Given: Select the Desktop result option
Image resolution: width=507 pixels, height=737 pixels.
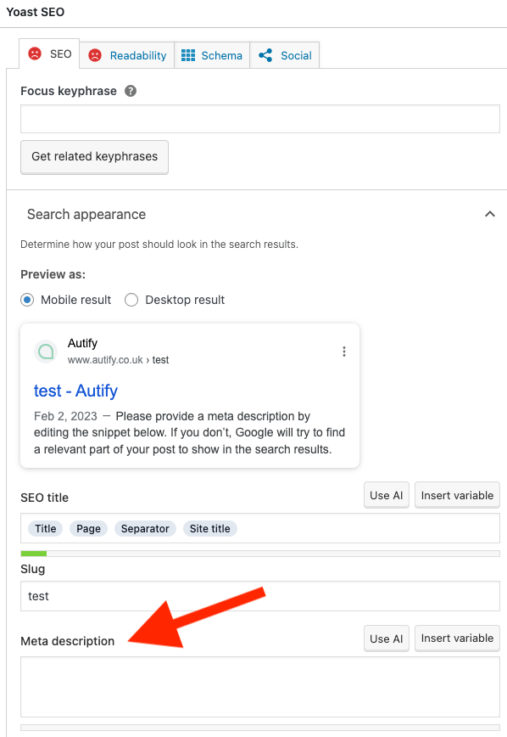Looking at the screenshot, I should [x=131, y=300].
